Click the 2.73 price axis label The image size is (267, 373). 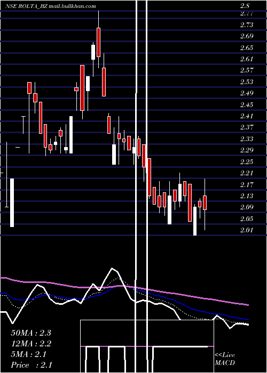pyautogui.click(x=247, y=25)
